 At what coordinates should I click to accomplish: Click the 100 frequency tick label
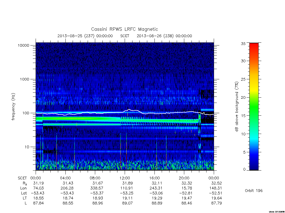click(x=26, y=113)
